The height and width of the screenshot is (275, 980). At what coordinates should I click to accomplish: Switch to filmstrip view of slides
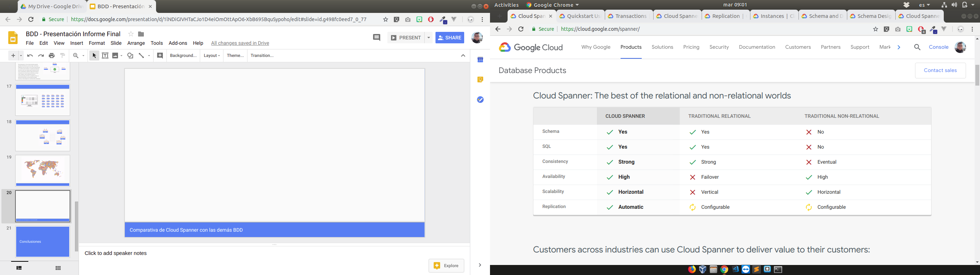[x=19, y=268]
